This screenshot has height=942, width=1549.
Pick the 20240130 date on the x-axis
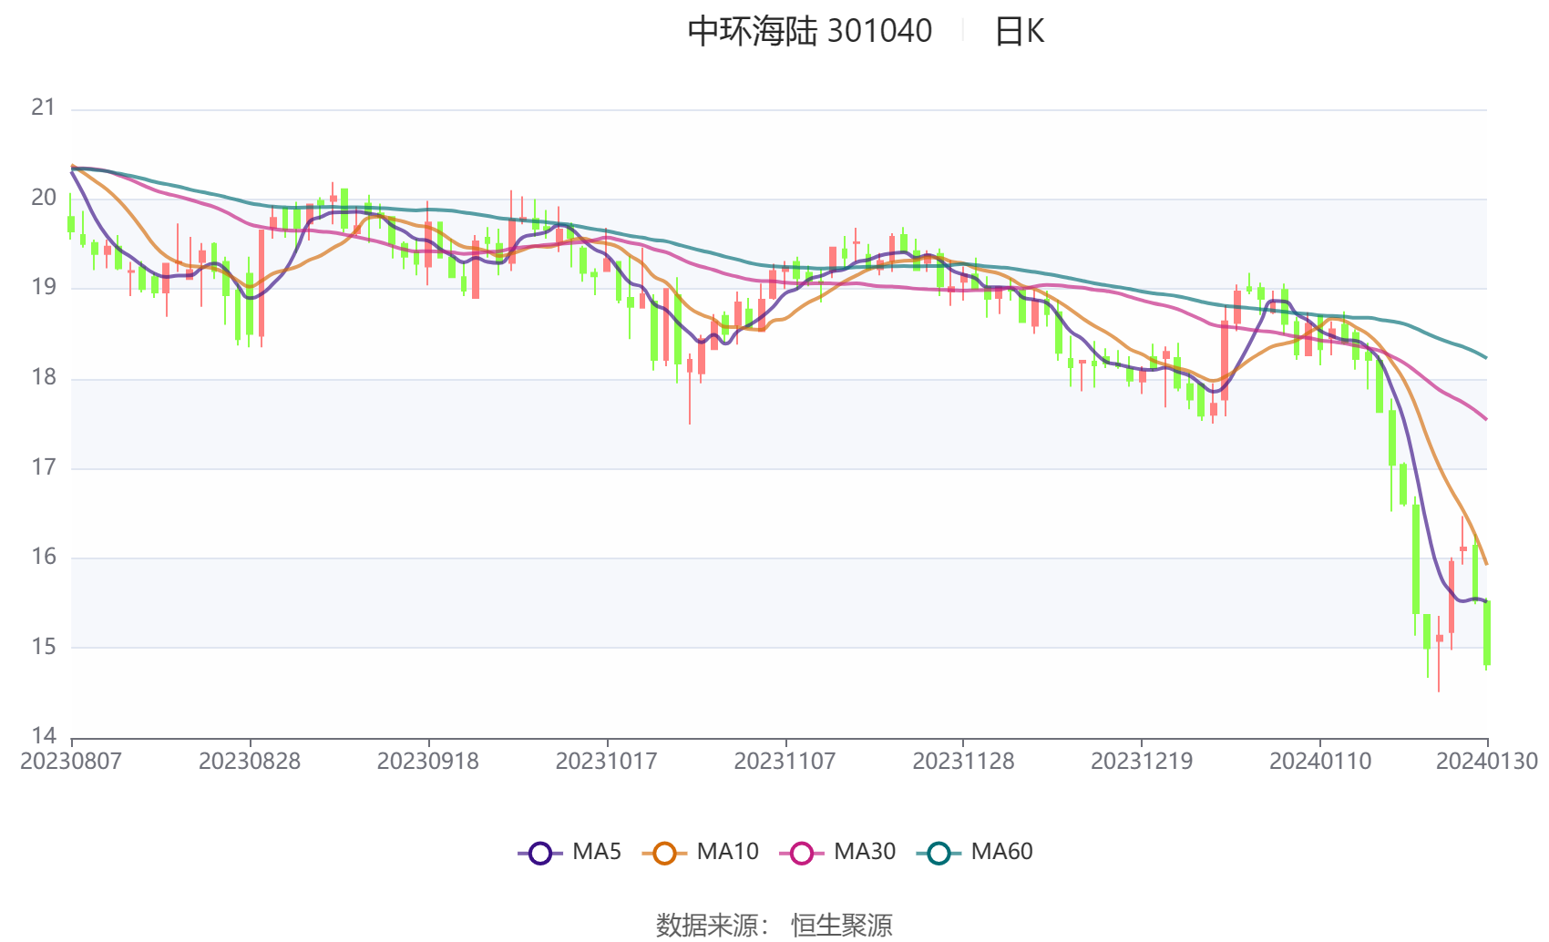[1486, 762]
